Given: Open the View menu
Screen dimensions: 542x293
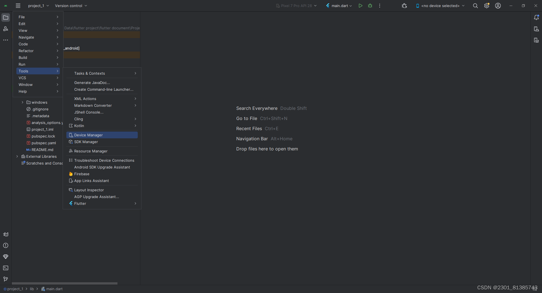Looking at the screenshot, I should [x=38, y=30].
